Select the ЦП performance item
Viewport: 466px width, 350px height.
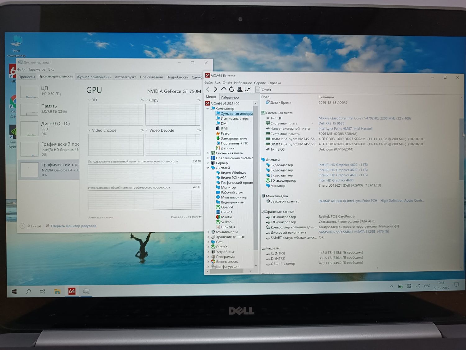[49, 91]
